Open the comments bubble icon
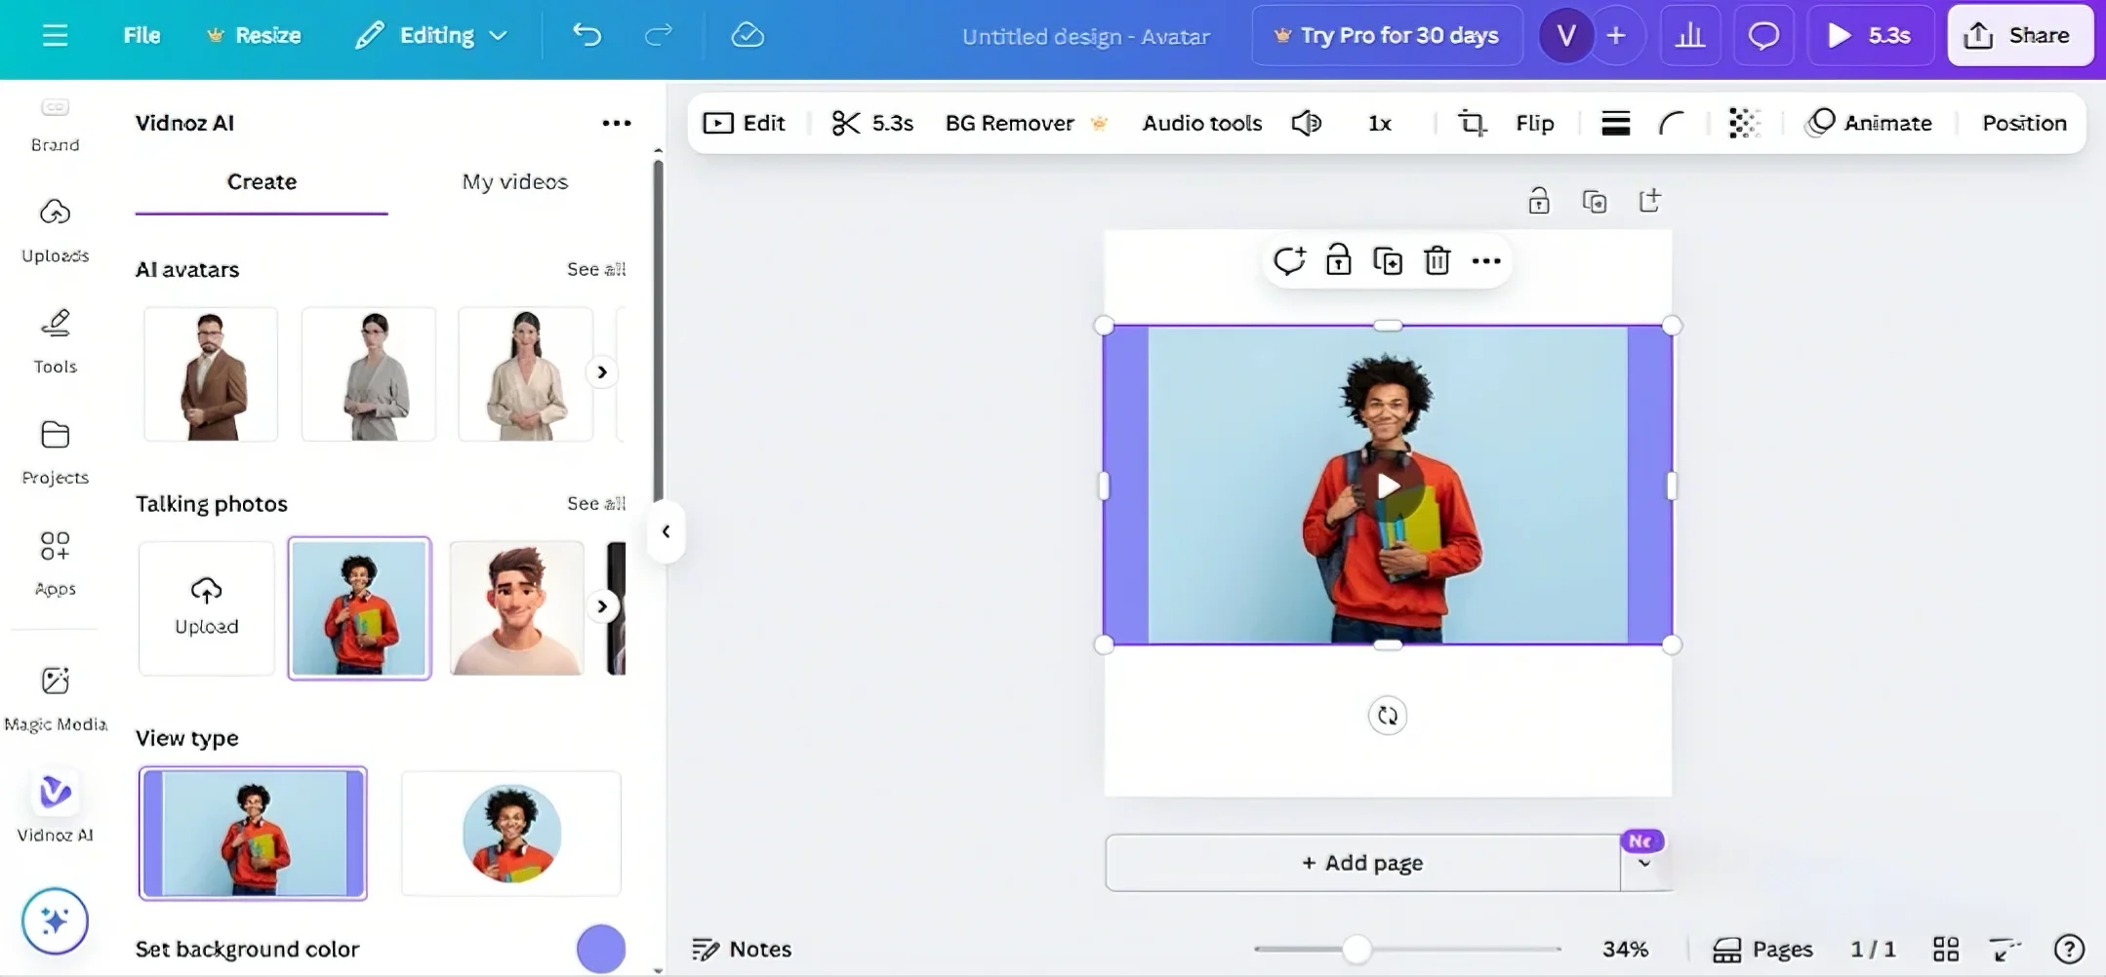 click(x=1763, y=35)
